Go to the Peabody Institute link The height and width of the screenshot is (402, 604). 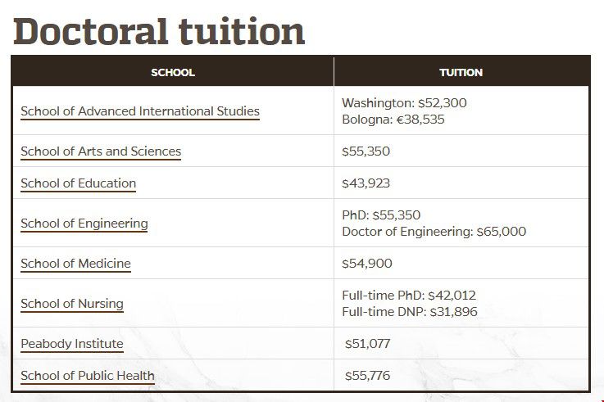(x=72, y=344)
